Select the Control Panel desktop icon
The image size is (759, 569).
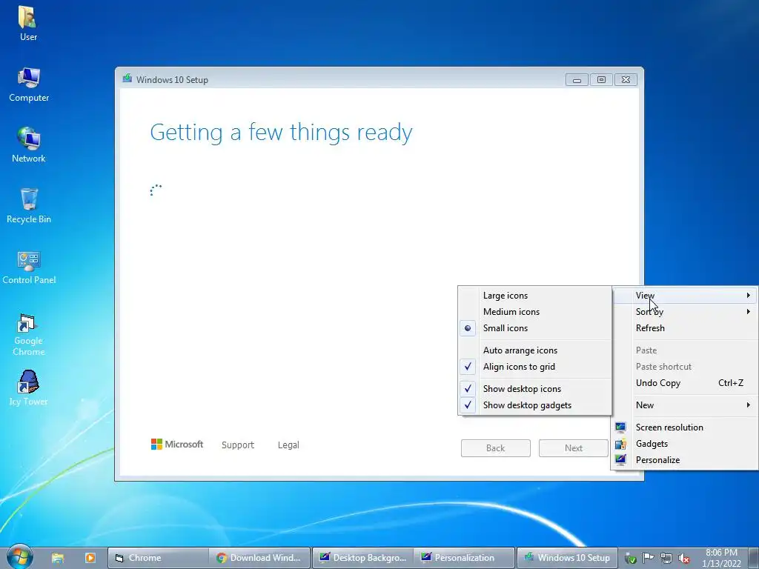[29, 267]
